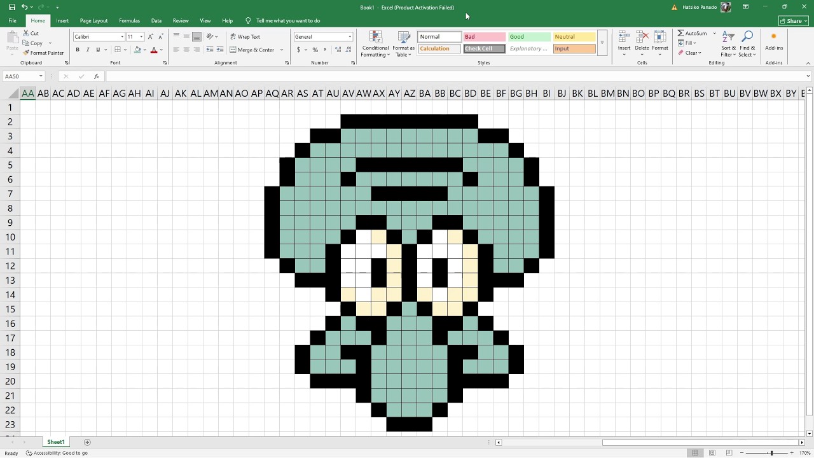This screenshot has height=458, width=814.
Task: Toggle Underline formatting
Action: point(98,50)
